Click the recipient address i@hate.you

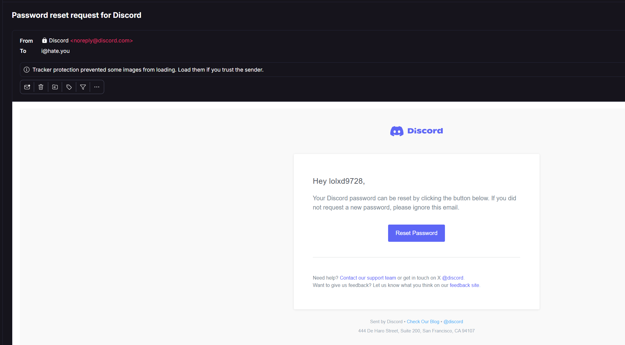(56, 51)
